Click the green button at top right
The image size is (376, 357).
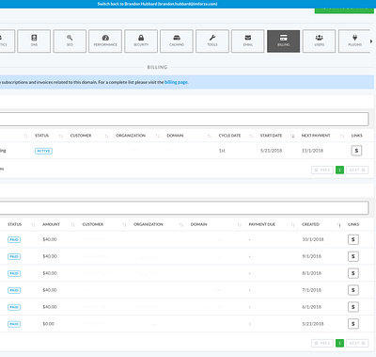344,10
